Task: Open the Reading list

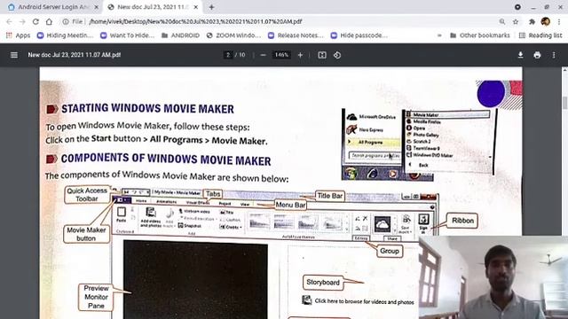Action: click(540, 35)
